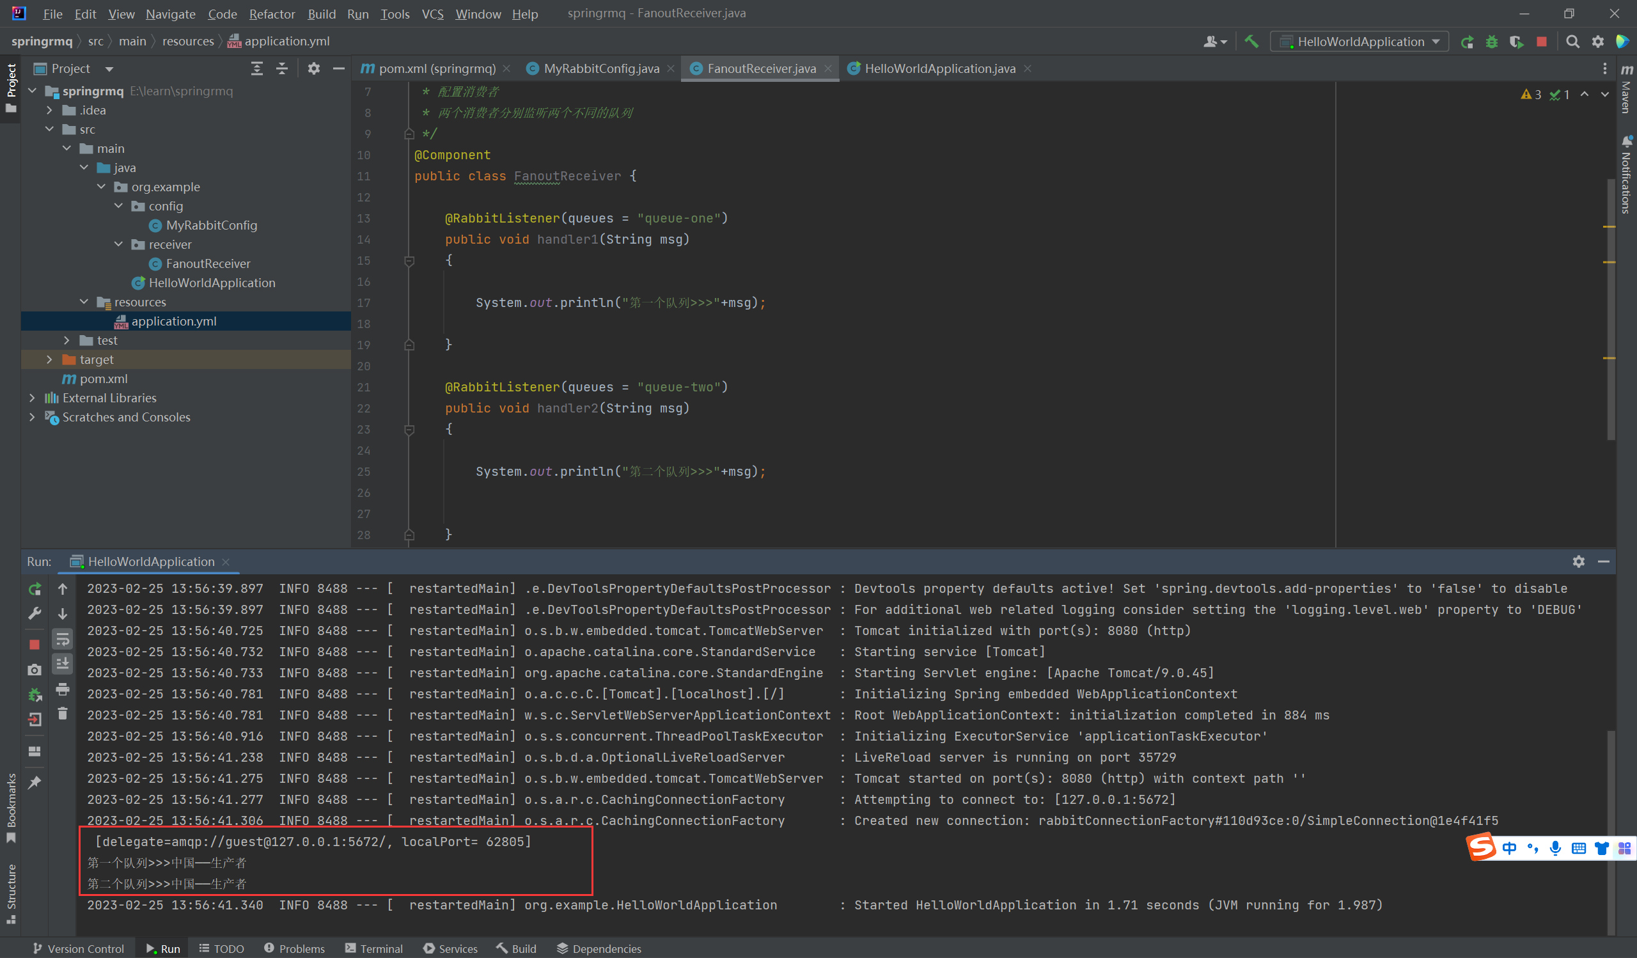Expand the target folder in tree
Screen dimensions: 1637x958
(x=49, y=359)
